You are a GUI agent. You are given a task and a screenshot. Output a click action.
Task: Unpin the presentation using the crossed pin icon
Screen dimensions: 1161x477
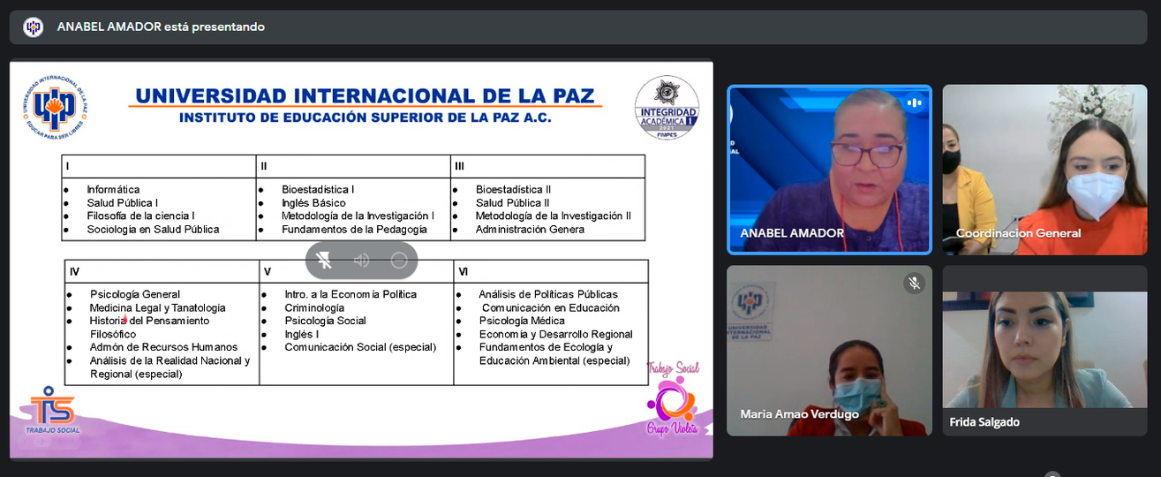[x=324, y=260]
